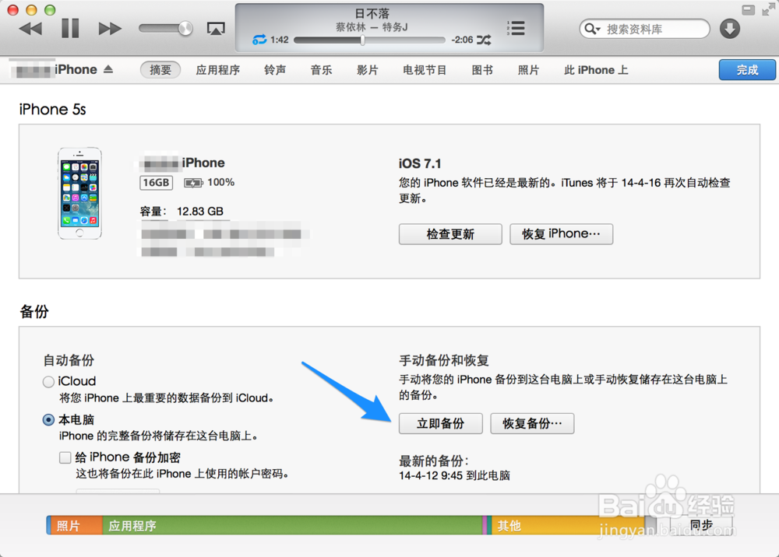Open the Up Next list icon
The height and width of the screenshot is (557, 779).
[516, 28]
